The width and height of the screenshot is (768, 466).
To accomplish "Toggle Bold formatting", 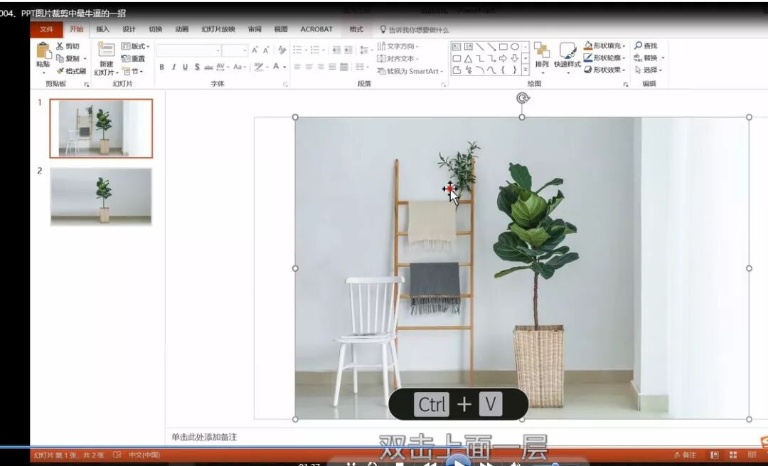I will click(x=161, y=67).
